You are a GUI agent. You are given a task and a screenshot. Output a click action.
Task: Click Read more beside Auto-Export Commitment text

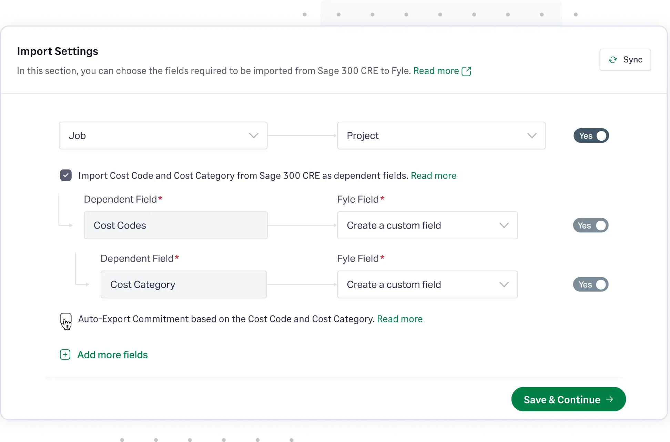tap(400, 319)
